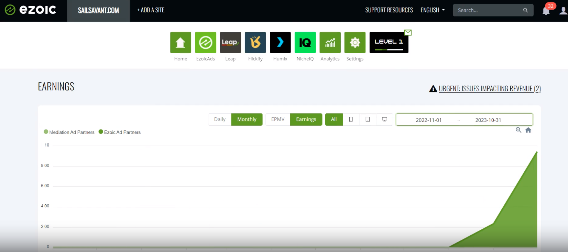Click the Home label under icons
This screenshot has height=252, width=568.
181,59
